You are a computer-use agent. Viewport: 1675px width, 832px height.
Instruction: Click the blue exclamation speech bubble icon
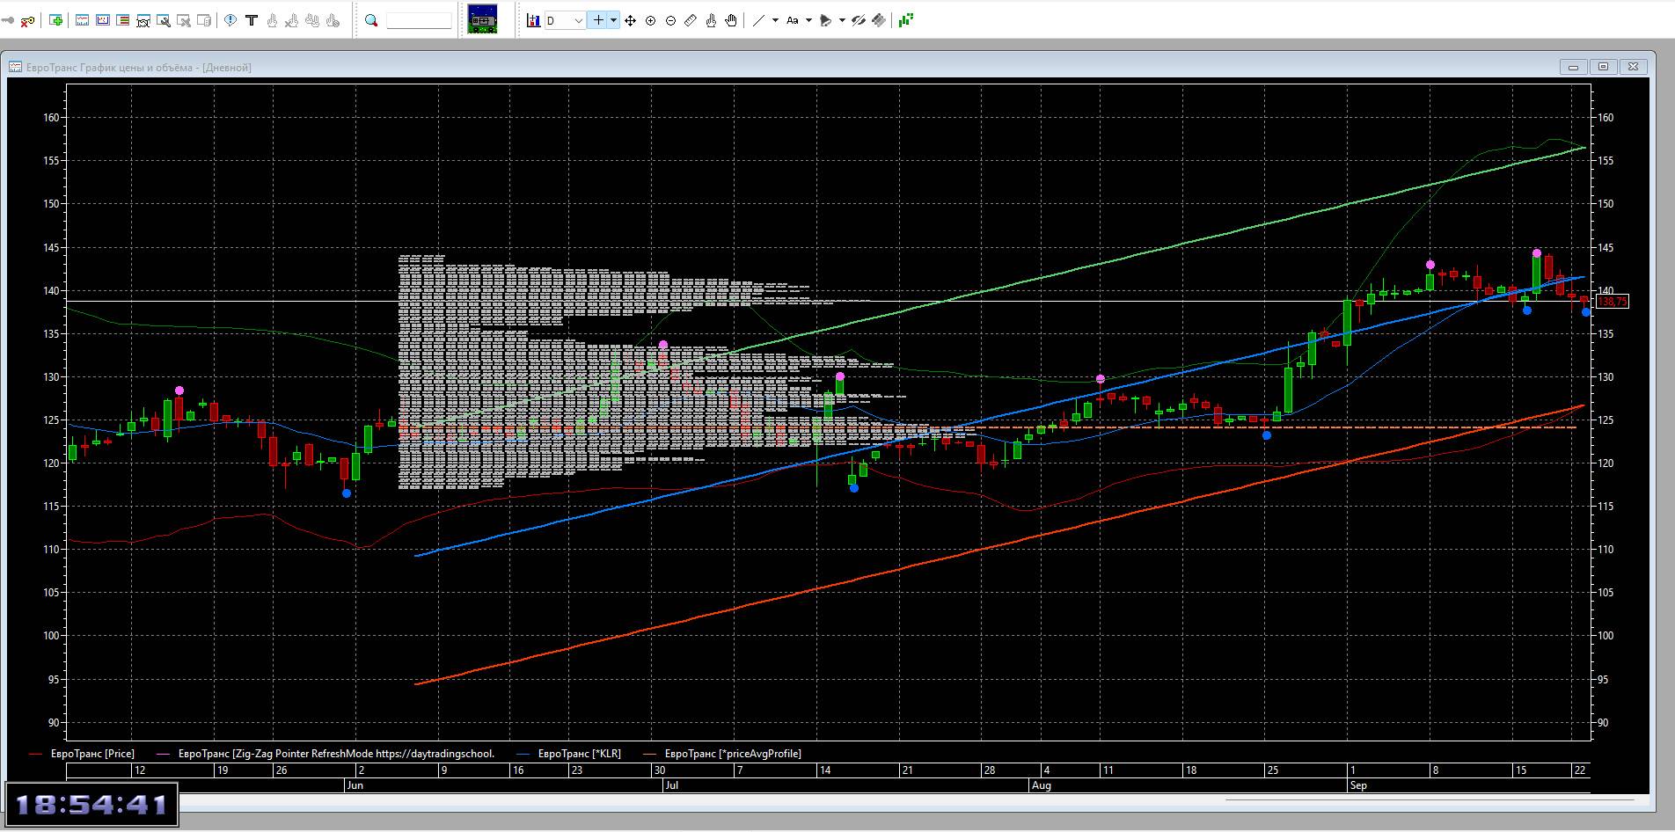230,20
